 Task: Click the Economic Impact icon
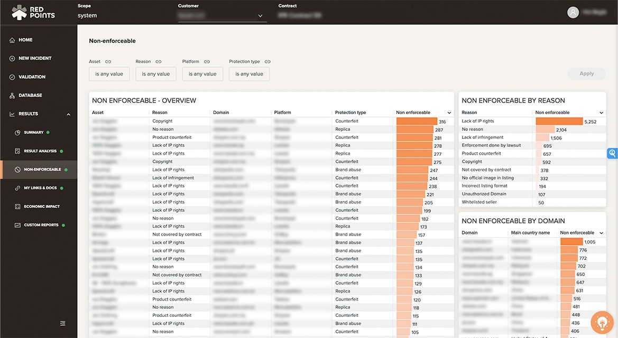17,206
